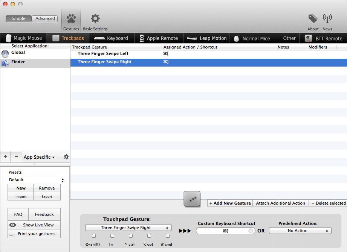Switch to the Other tab

[x=289, y=38]
